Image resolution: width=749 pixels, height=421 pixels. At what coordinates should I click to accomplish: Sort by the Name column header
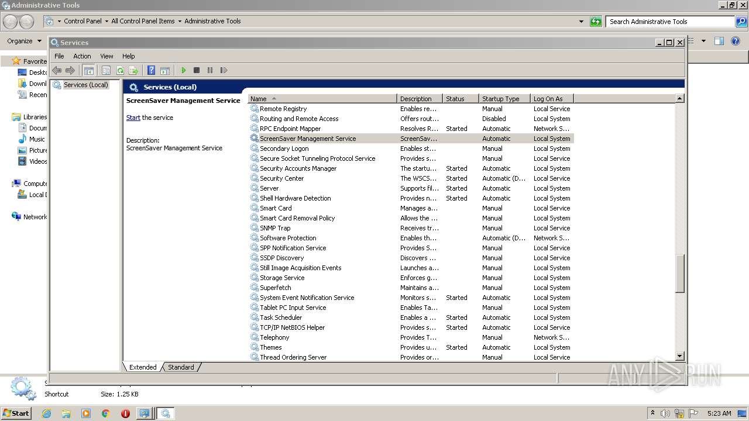pyautogui.click(x=322, y=99)
